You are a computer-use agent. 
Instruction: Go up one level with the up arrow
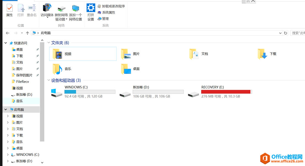coord(27,33)
